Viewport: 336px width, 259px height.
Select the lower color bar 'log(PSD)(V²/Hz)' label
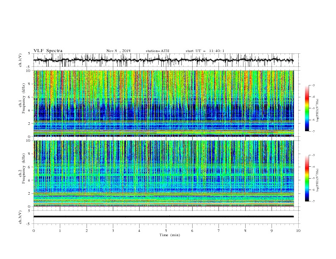[x=318, y=180]
